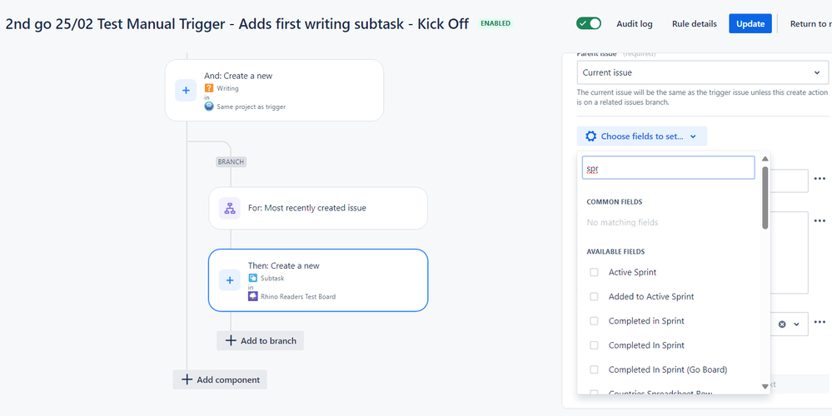Click the branch icon on For step
Image resolution: width=832 pixels, height=416 pixels.
(230, 208)
